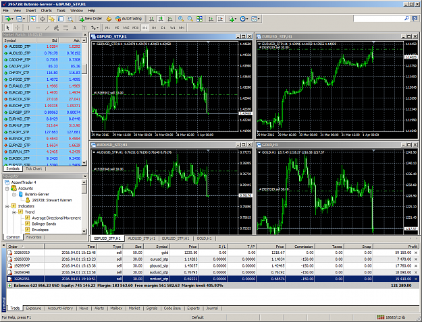Toggle chart shift from right edge
422x322 pixels.
click(220, 19)
